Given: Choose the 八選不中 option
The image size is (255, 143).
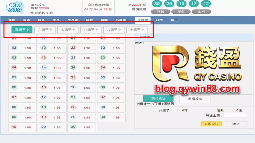Looking at the screenshot, I should [91, 30].
